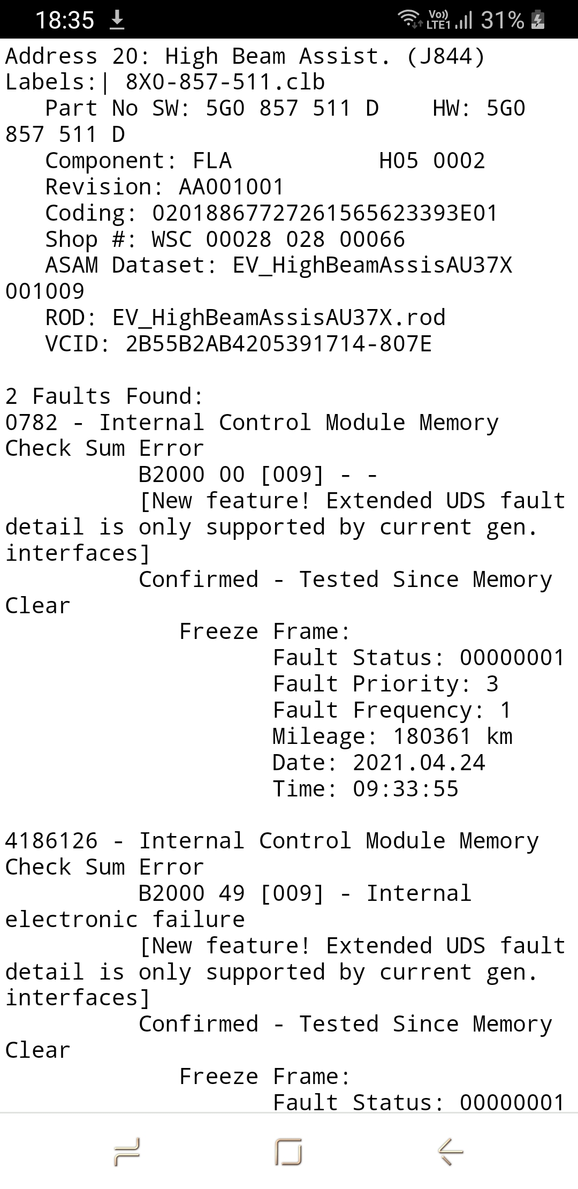The image size is (578, 1189).
Task: Tap the LTE signal strength bars
Action: pos(464,20)
